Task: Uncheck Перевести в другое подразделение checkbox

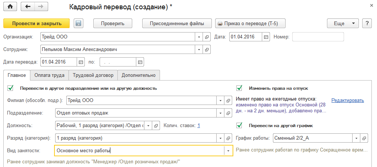Action: click(10, 88)
